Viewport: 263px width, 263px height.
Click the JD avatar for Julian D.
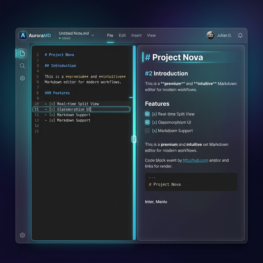[210, 35]
